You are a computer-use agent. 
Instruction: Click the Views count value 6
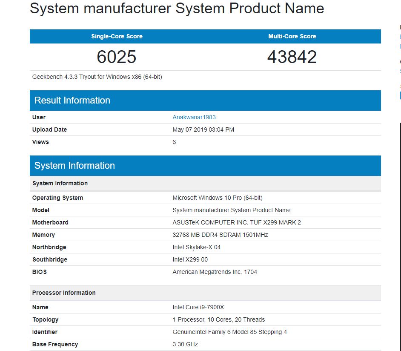click(174, 142)
